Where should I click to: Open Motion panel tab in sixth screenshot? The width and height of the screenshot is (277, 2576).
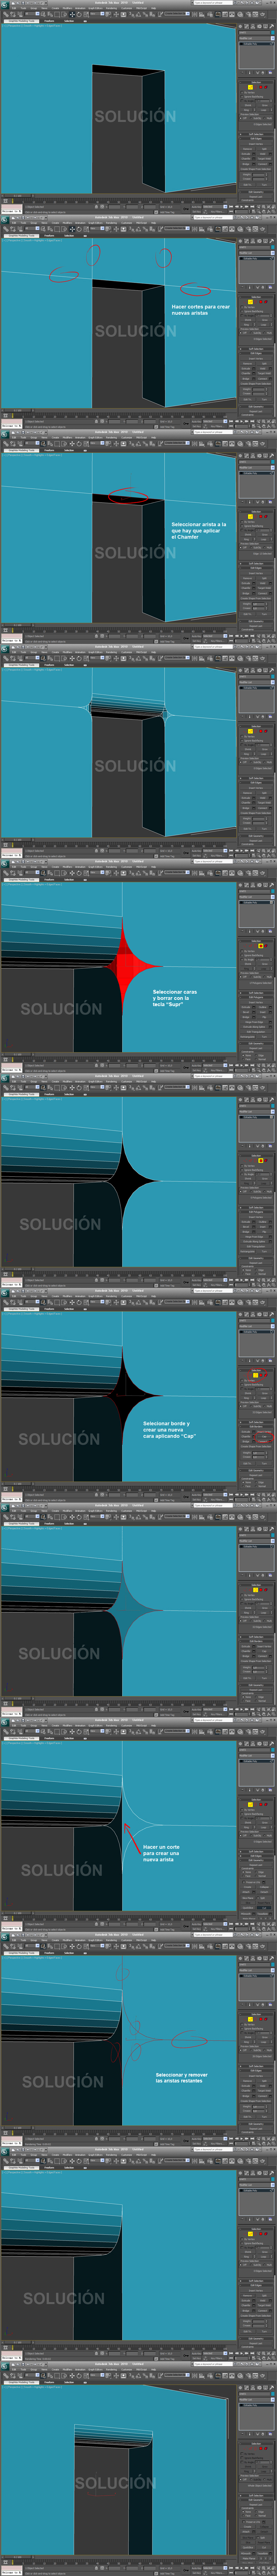coord(259,1100)
